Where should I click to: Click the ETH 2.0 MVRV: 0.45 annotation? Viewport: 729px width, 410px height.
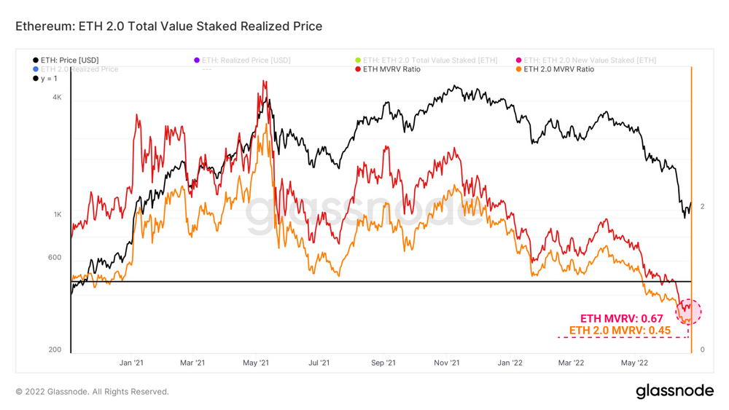(620, 331)
